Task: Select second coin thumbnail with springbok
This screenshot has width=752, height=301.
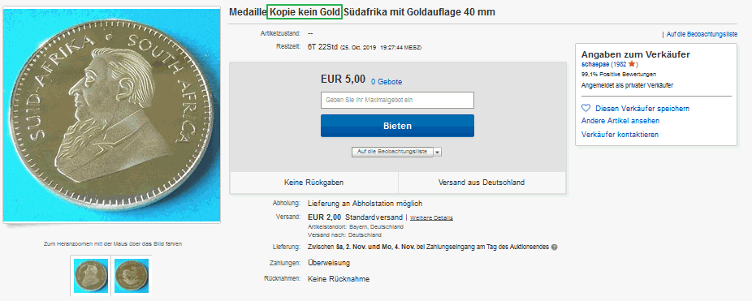Action: (132, 276)
